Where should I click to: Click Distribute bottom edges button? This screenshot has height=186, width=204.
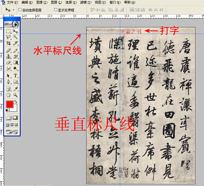pyautogui.click(x=143, y=9)
